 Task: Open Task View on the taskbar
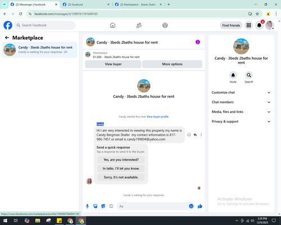click(16, 220)
